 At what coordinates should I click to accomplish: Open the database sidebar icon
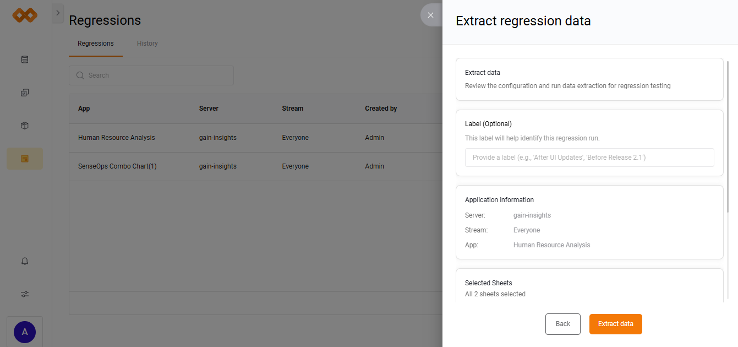24,59
